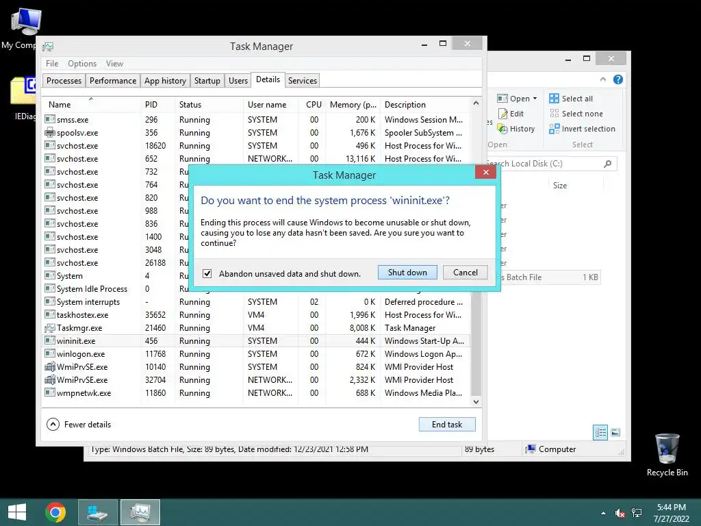This screenshot has height=526, width=701.
Task: Close the wininit.exe confirmation dialog
Action: (x=485, y=172)
